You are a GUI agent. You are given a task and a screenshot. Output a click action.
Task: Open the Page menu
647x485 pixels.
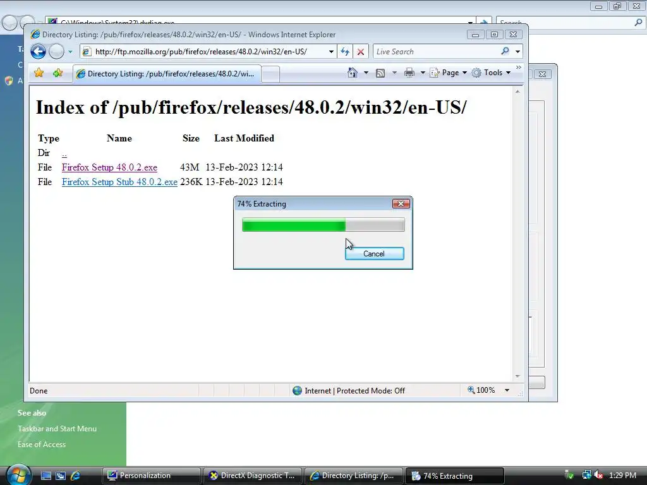click(449, 73)
